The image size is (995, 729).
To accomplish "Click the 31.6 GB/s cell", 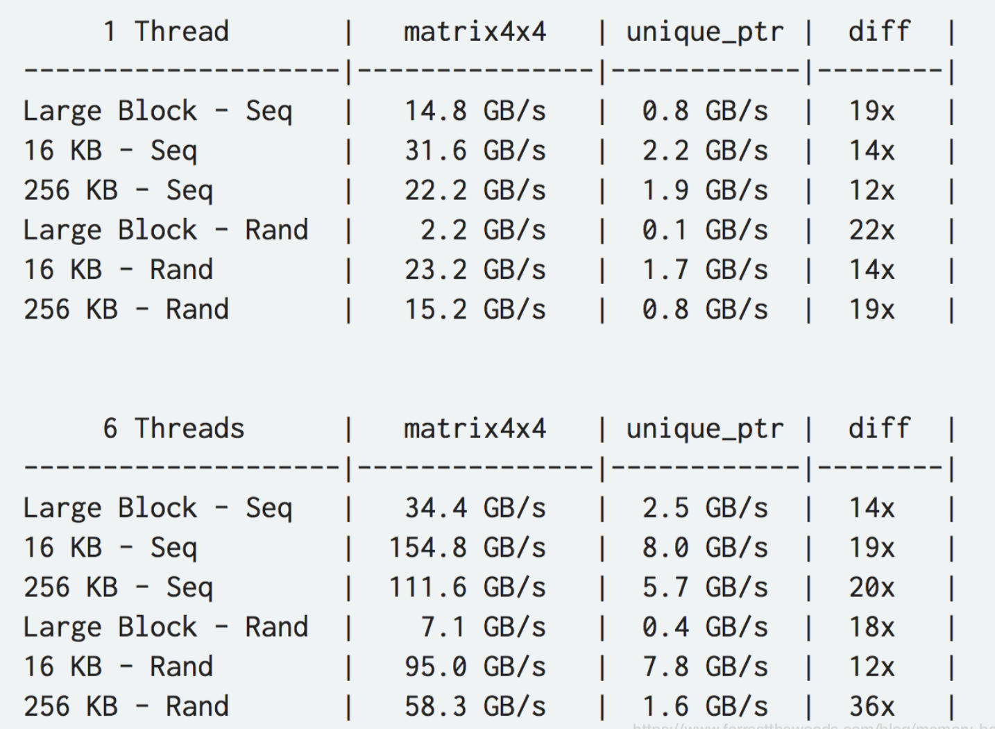I will pyautogui.click(x=475, y=150).
